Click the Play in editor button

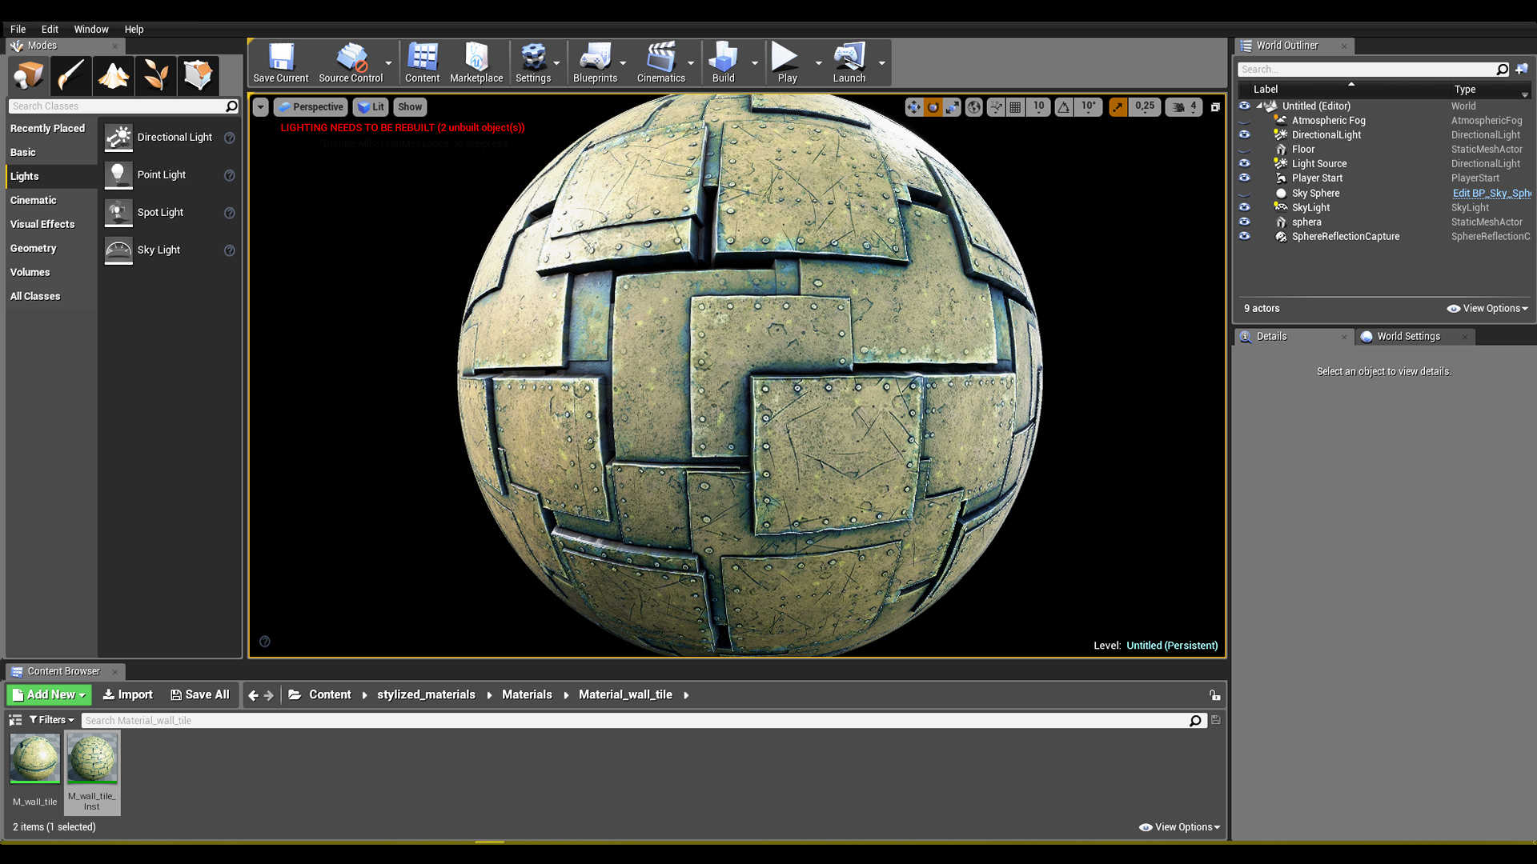coord(788,61)
